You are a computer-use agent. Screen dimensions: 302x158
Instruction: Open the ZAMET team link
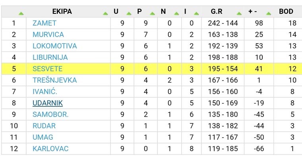pos(45,23)
